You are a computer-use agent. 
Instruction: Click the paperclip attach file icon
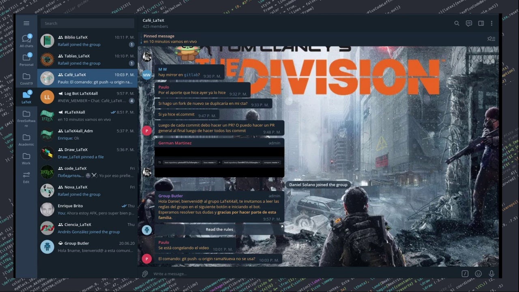pyautogui.click(x=145, y=274)
